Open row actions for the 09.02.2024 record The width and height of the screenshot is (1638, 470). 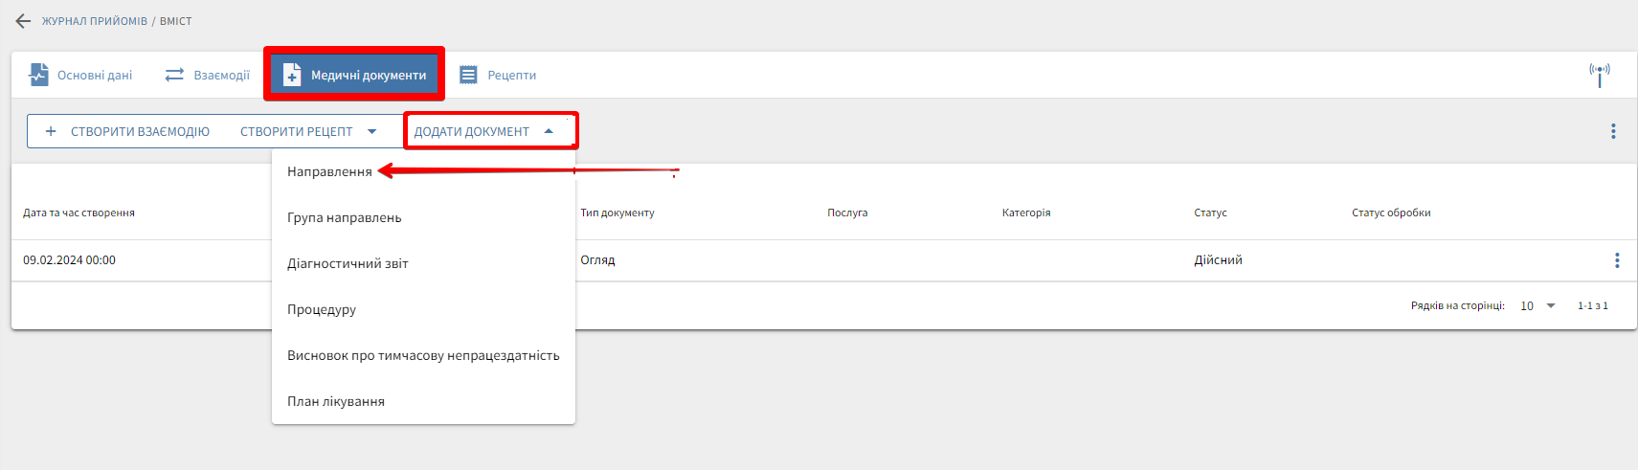[x=1617, y=260]
